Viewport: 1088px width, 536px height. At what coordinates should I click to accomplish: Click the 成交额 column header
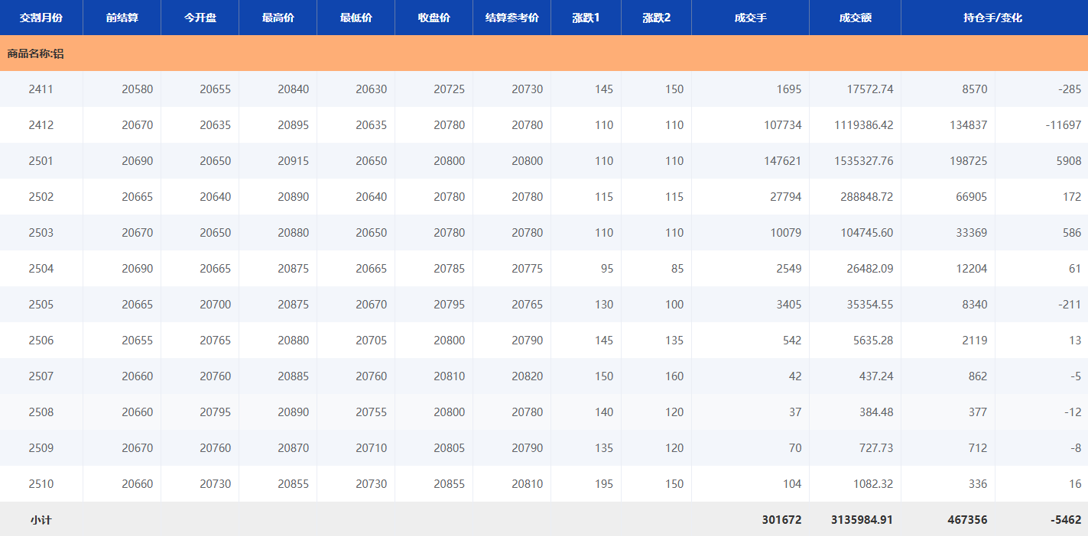pyautogui.click(x=855, y=18)
